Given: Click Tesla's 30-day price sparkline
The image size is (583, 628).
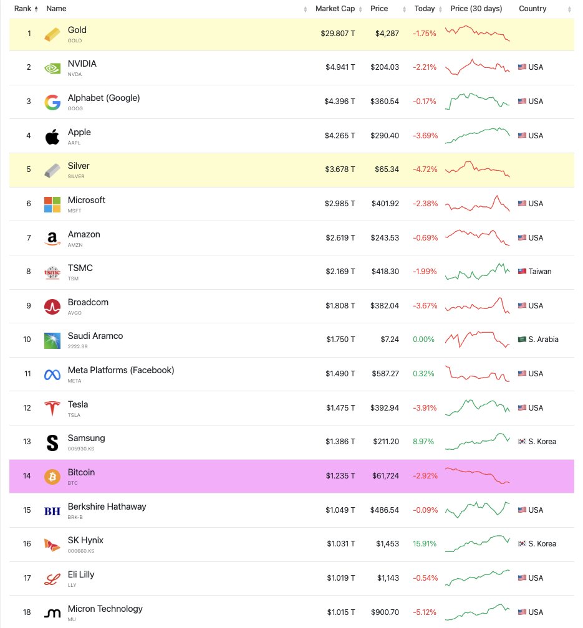Looking at the screenshot, I should point(477,407).
